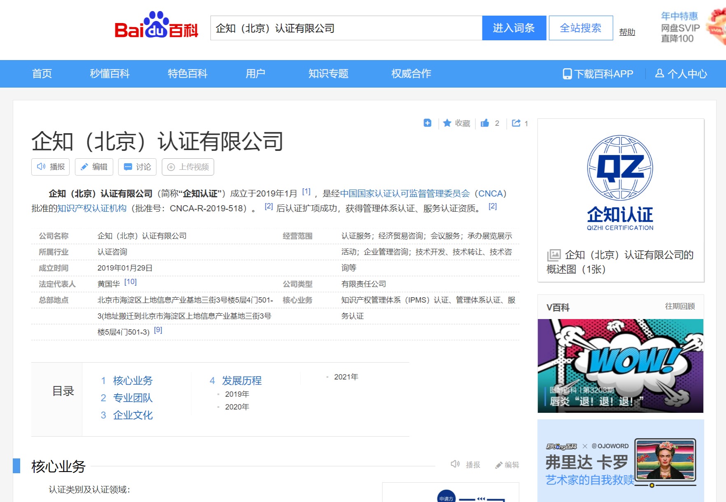Click the 播报 speaker button under title

[51, 167]
